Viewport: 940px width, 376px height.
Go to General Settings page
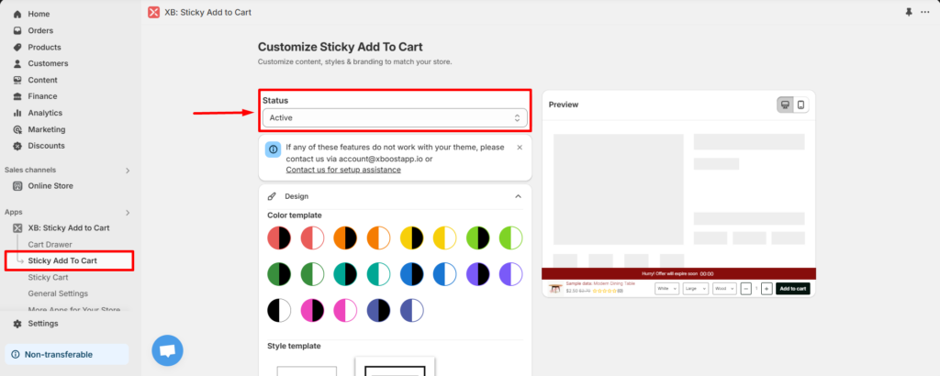click(x=58, y=293)
